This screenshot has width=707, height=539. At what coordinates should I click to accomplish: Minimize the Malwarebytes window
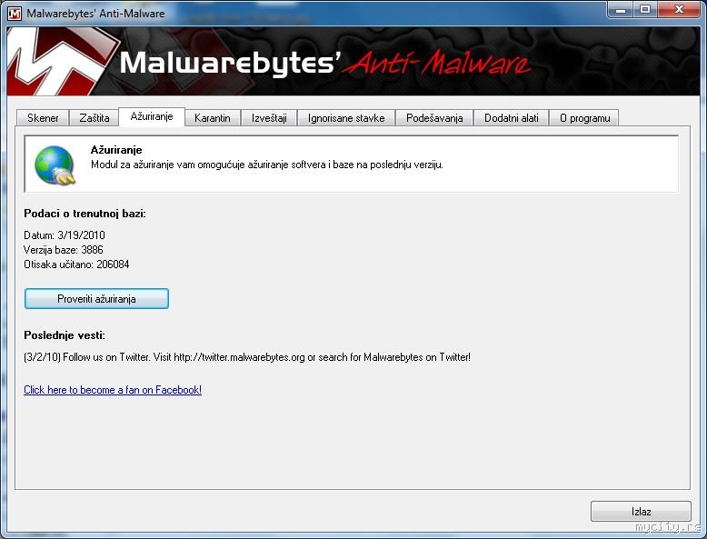622,9
